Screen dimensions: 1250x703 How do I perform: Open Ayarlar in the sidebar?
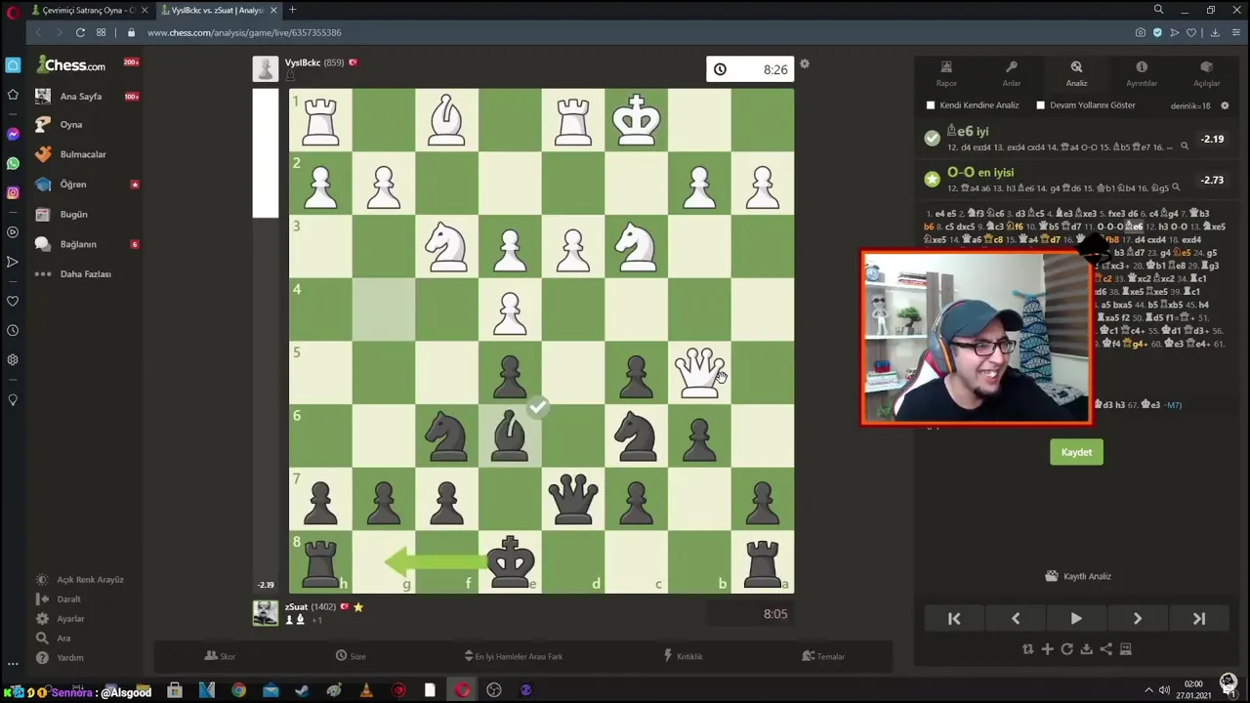(x=61, y=619)
